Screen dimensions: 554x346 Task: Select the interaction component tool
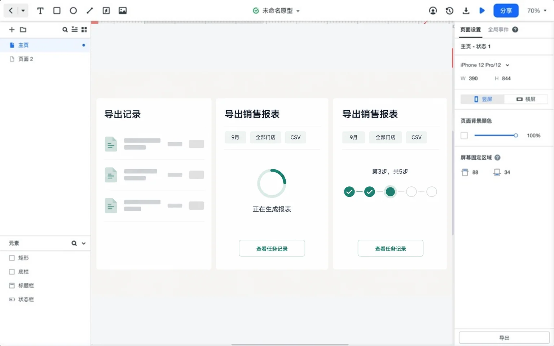click(106, 10)
